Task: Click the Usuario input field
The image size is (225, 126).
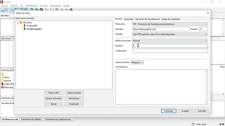Action: [x=170, y=46]
